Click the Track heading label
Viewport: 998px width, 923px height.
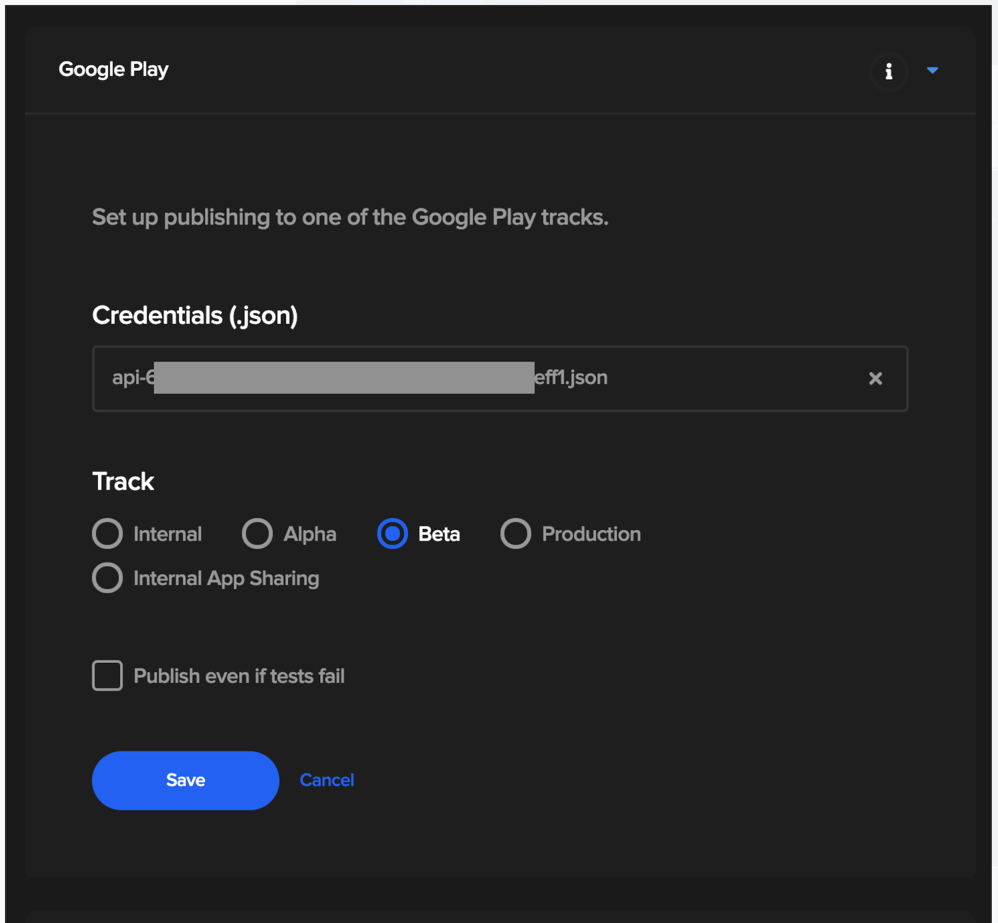[123, 481]
